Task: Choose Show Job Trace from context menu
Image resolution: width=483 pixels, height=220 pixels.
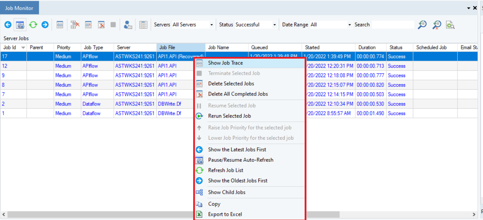Action: [225, 63]
